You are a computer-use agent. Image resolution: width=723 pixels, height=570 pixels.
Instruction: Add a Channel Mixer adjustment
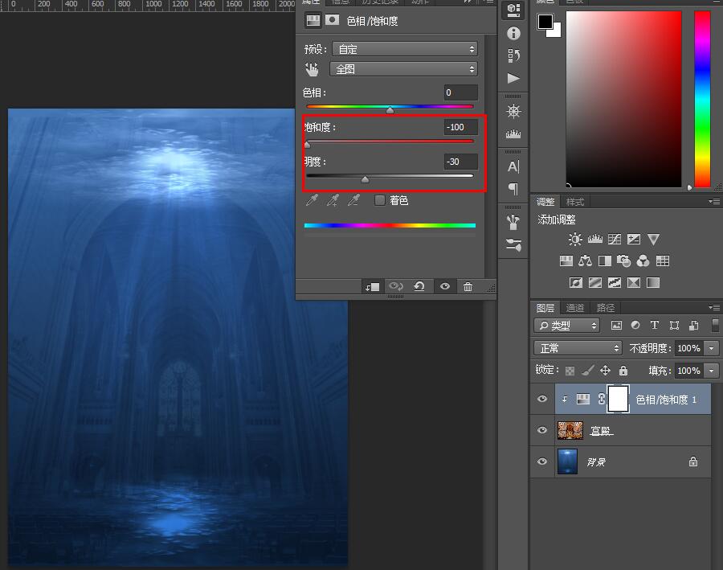coord(643,261)
